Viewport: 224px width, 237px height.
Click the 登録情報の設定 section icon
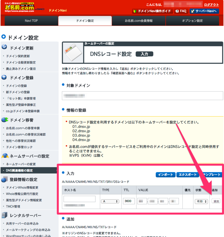(x=4, y=179)
